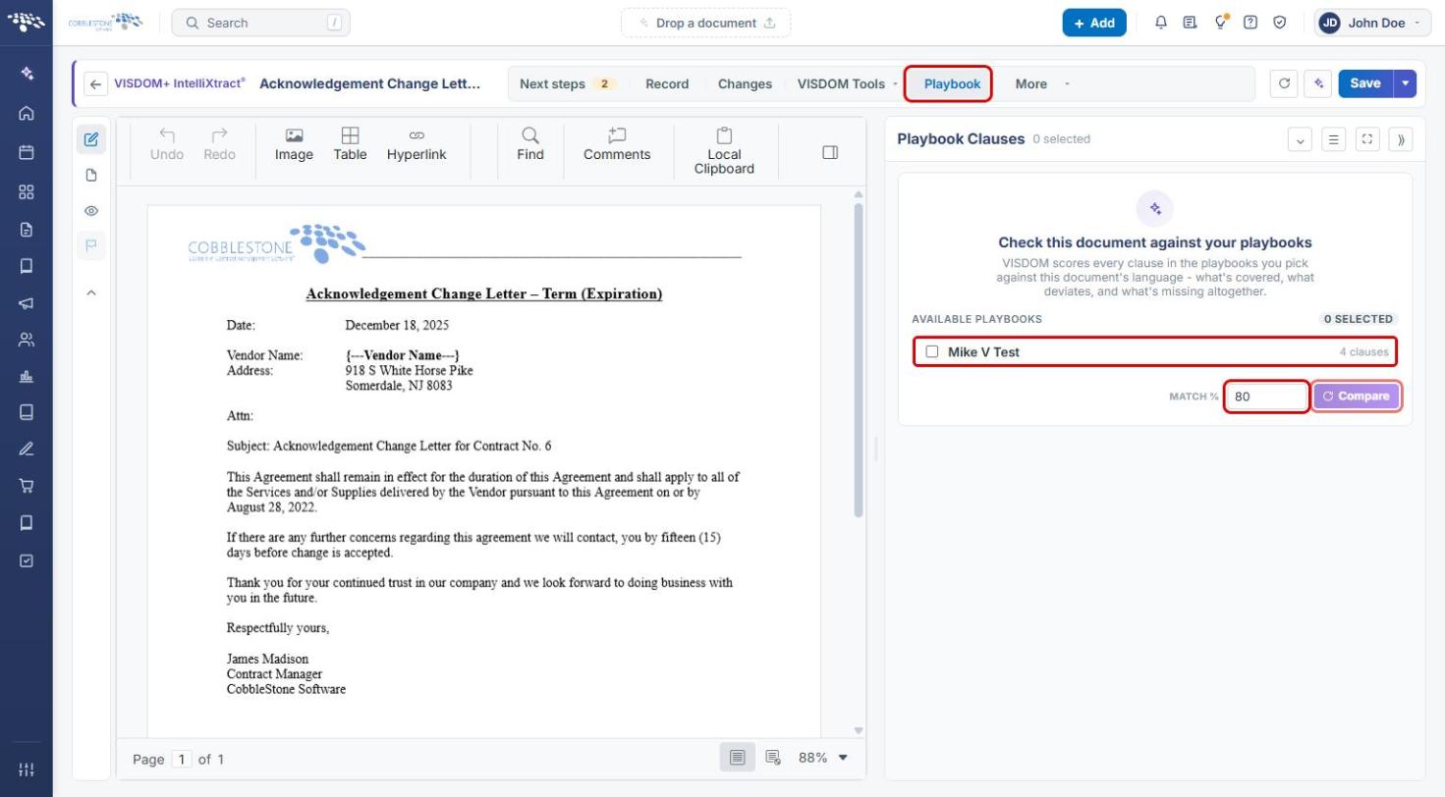The image size is (1445, 797).
Task: Expand the More menu
Action: (x=1042, y=84)
